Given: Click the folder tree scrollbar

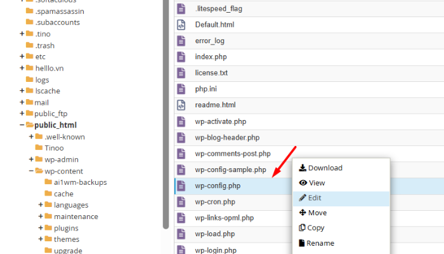Looking at the screenshot, I should coord(166,114).
